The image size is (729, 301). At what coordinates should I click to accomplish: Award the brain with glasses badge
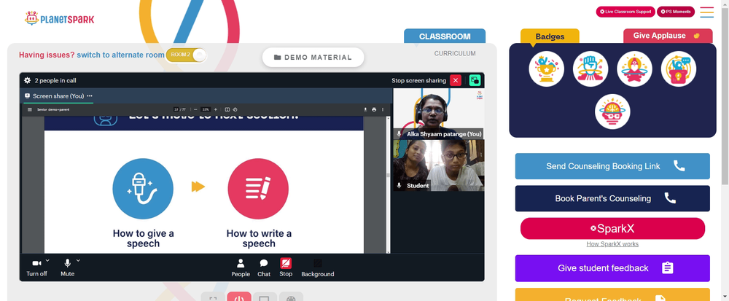(612, 112)
